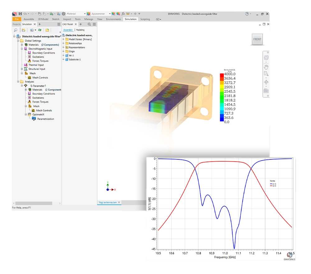Collapse the ElectroMagnetic Input node
This screenshot has width=311, height=274.
(x=22, y=49)
